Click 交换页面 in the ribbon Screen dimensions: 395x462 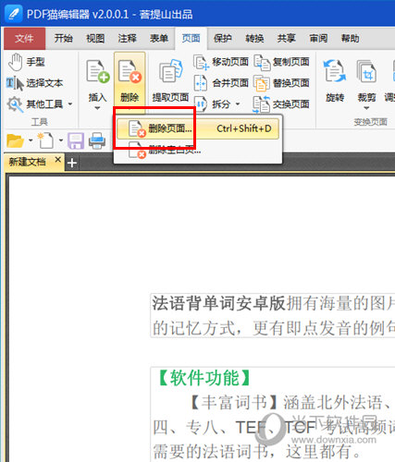281,104
